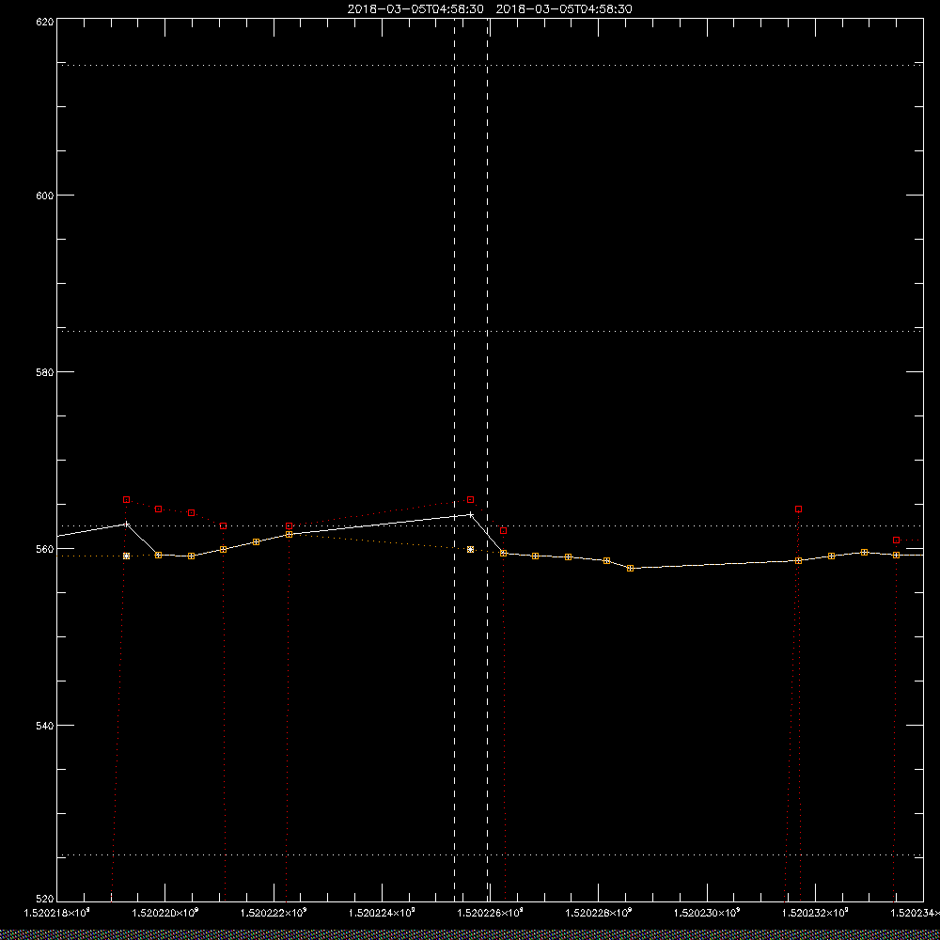940x940 pixels.
Task: Click the x-axis label 1.520220×10⁹
Action: tap(164, 913)
